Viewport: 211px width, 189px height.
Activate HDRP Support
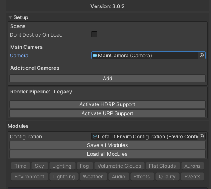(107, 104)
